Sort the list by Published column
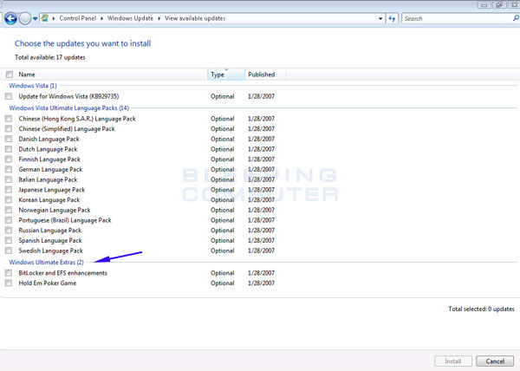The image size is (520, 371). (265, 75)
